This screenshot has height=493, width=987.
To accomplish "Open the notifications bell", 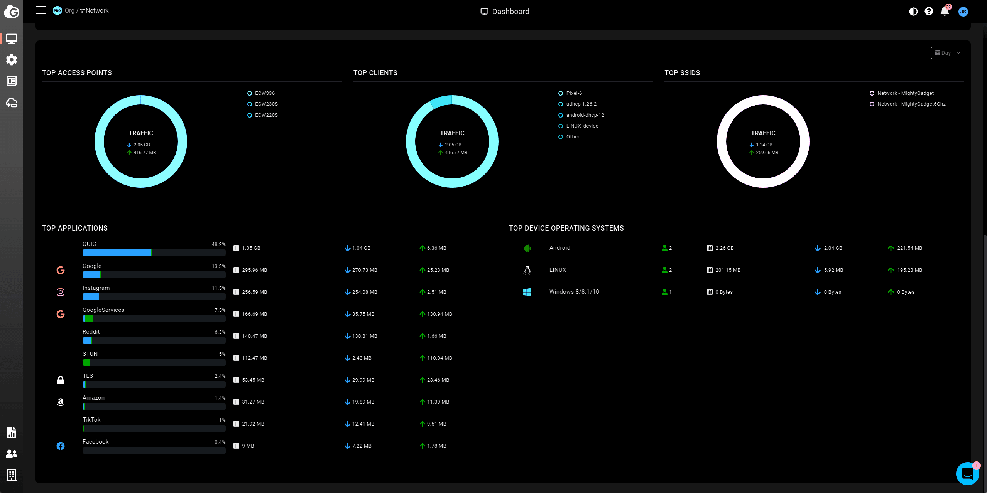I will tap(945, 12).
